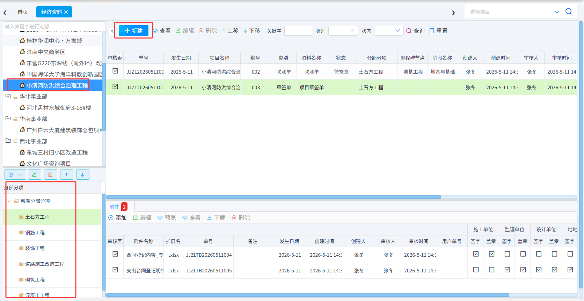Click the 关键字 input field
584x301 pixels.
point(298,31)
